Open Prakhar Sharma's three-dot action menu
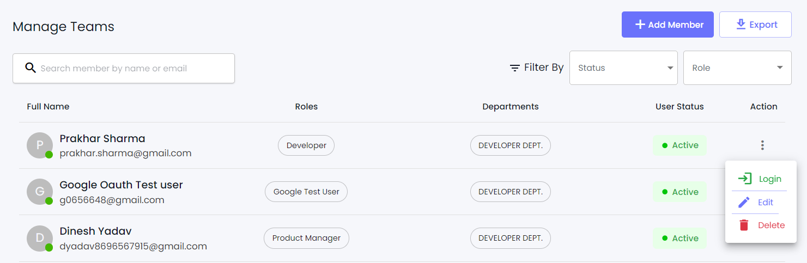This screenshot has width=807, height=263. coord(762,145)
